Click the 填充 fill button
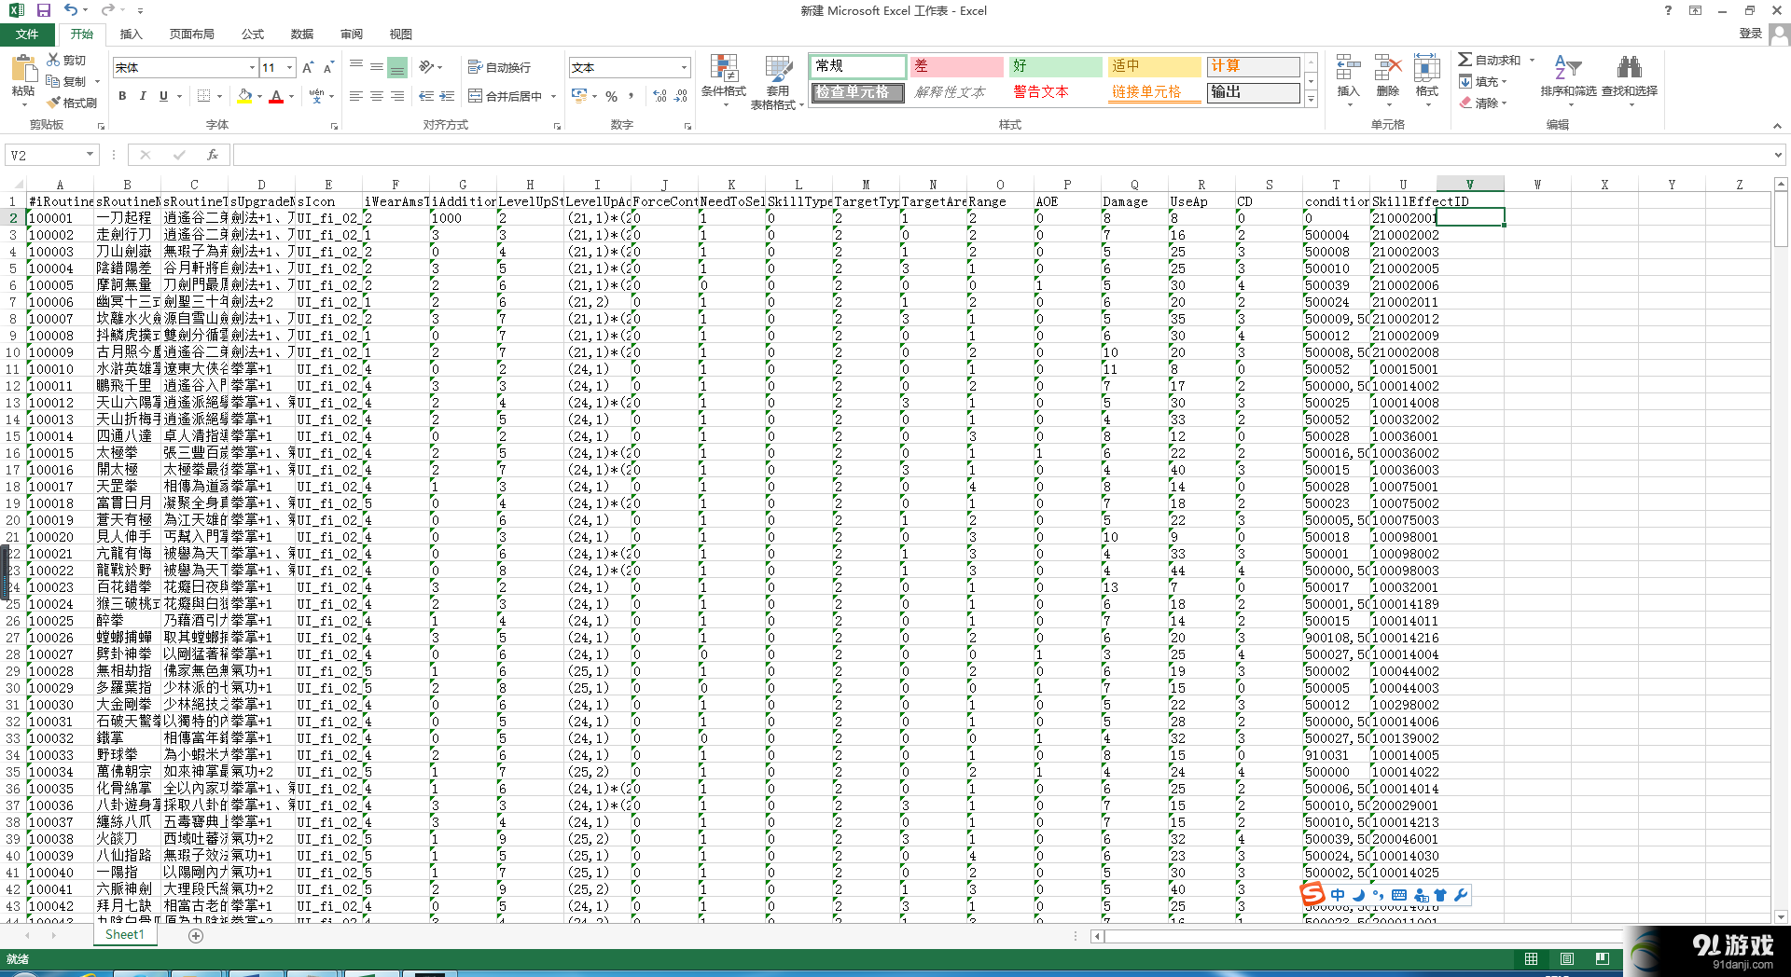The height and width of the screenshot is (977, 1791). (1479, 81)
